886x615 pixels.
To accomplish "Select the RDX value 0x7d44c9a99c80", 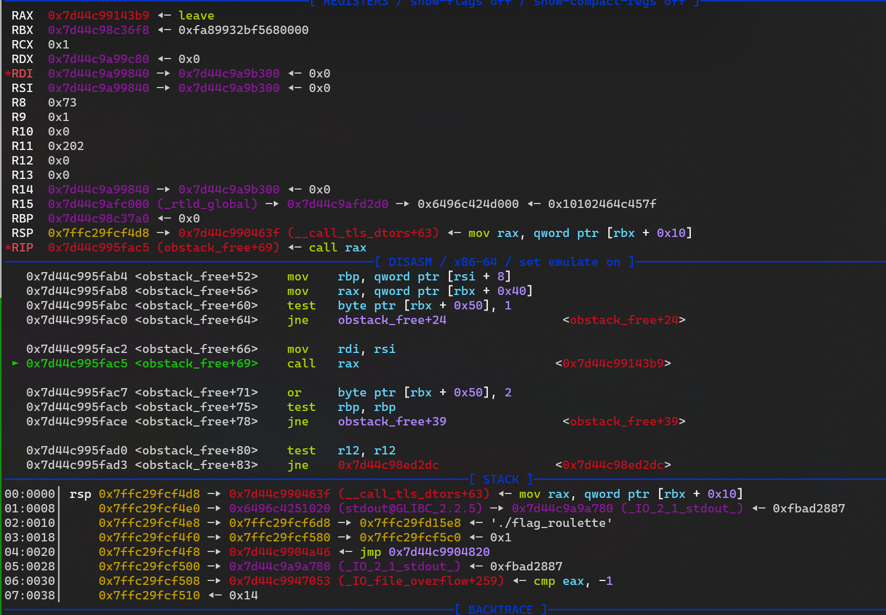I will click(x=99, y=59).
